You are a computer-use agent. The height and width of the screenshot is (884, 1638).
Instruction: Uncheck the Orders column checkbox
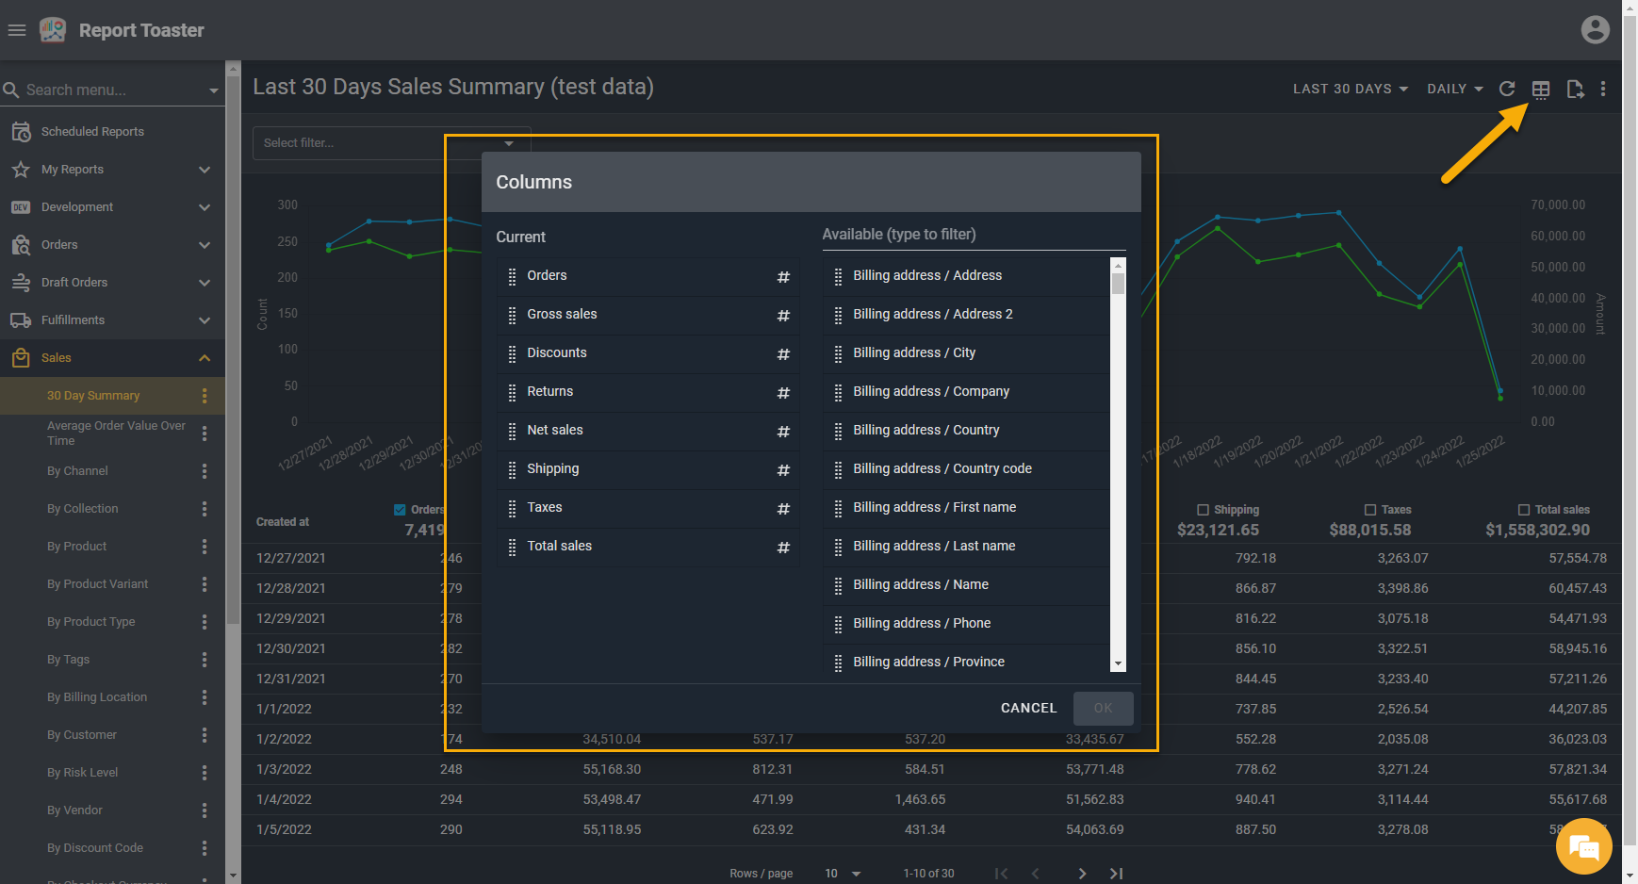400,510
